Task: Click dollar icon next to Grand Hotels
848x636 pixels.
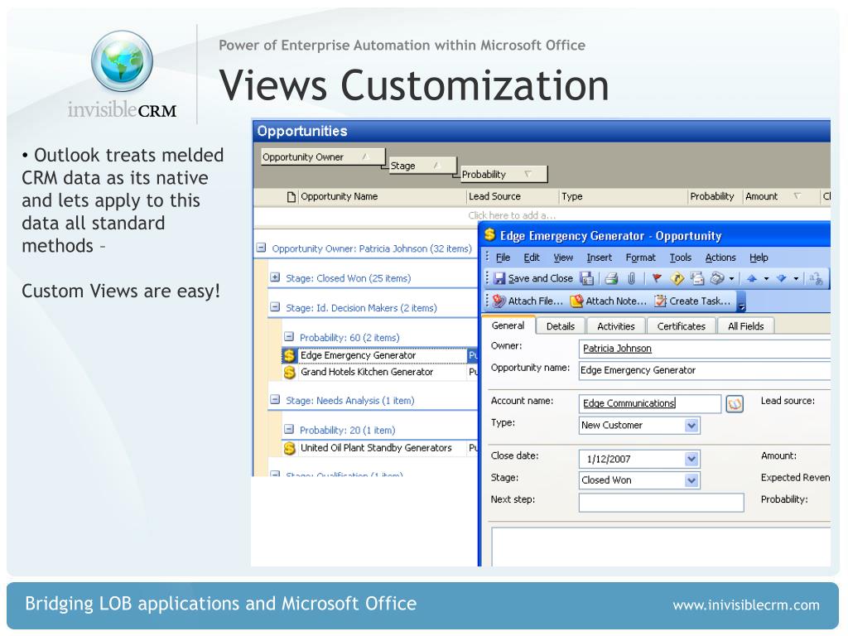Action: pyautogui.click(x=289, y=372)
